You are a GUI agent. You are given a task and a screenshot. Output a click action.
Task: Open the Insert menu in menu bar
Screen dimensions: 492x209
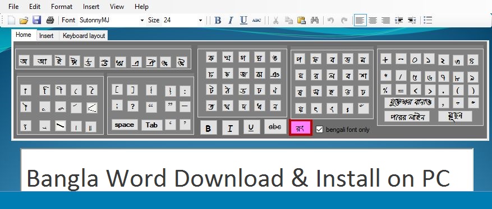91,7
